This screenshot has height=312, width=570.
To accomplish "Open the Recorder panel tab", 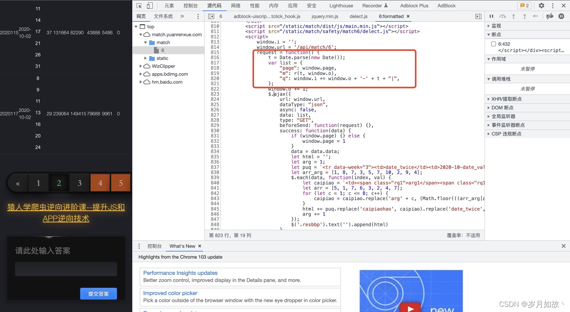I will point(375,6).
